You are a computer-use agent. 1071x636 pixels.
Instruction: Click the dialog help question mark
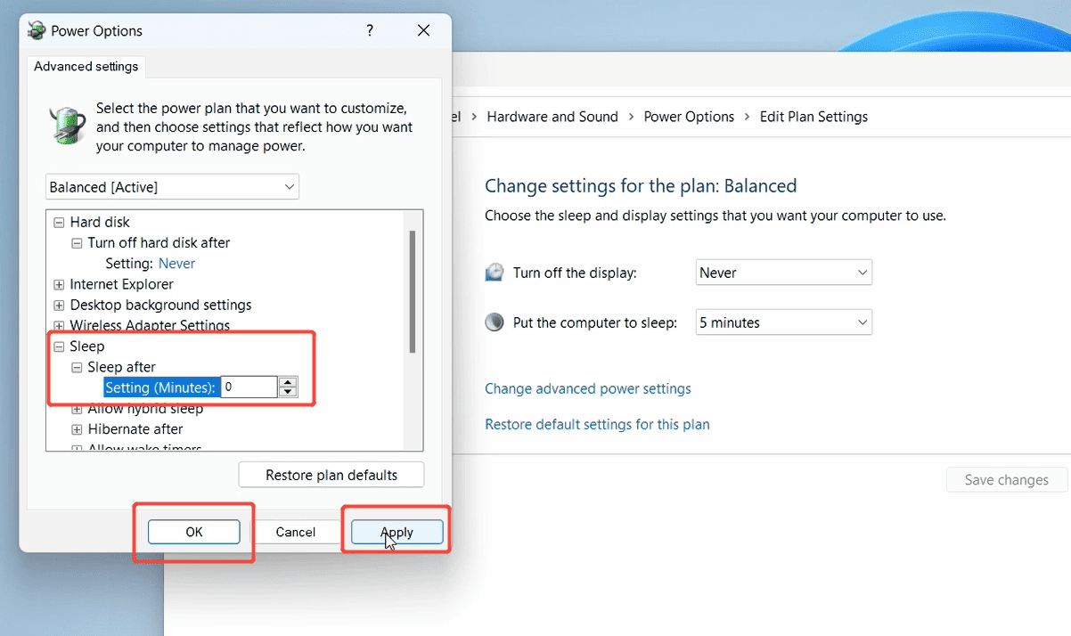(370, 29)
